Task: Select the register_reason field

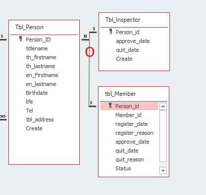Action: pos(134,133)
